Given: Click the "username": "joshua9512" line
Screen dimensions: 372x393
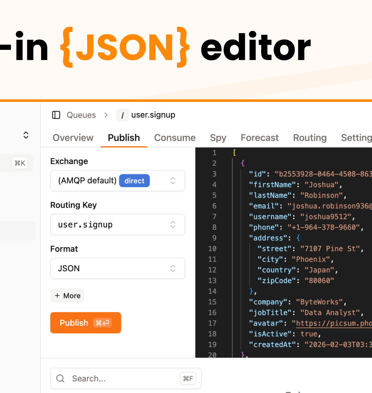Looking at the screenshot, I should coord(302,217).
